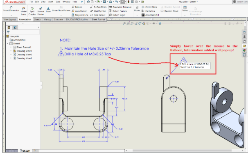Open the Tools menu

click(58, 2)
